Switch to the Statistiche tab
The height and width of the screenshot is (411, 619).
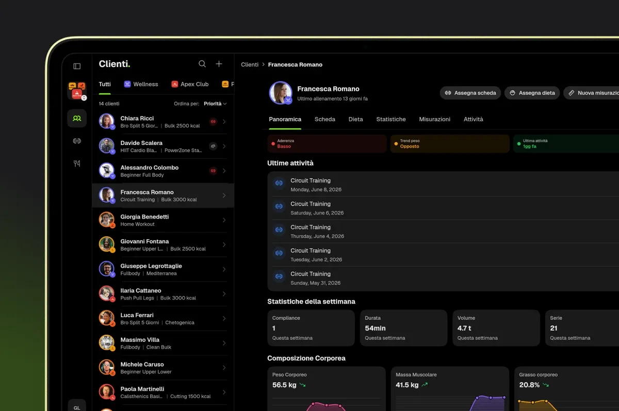click(x=391, y=119)
